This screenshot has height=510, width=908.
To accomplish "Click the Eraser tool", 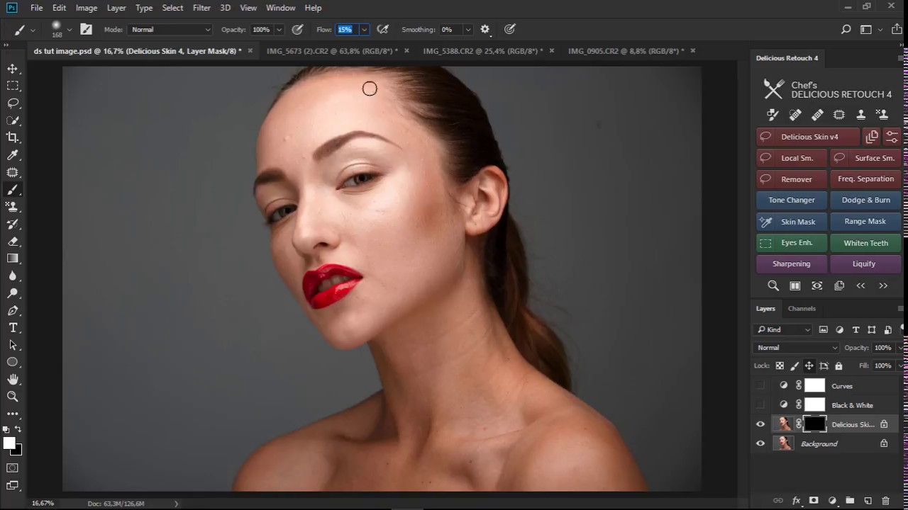I will pyautogui.click(x=13, y=242).
